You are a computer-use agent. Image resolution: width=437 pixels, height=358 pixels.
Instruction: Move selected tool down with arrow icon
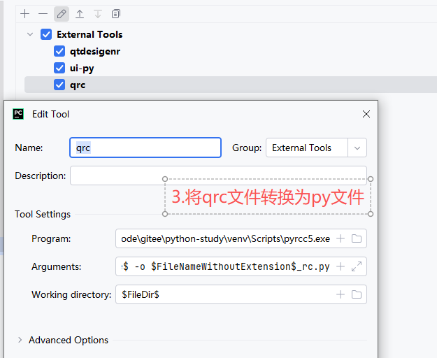[x=98, y=14]
